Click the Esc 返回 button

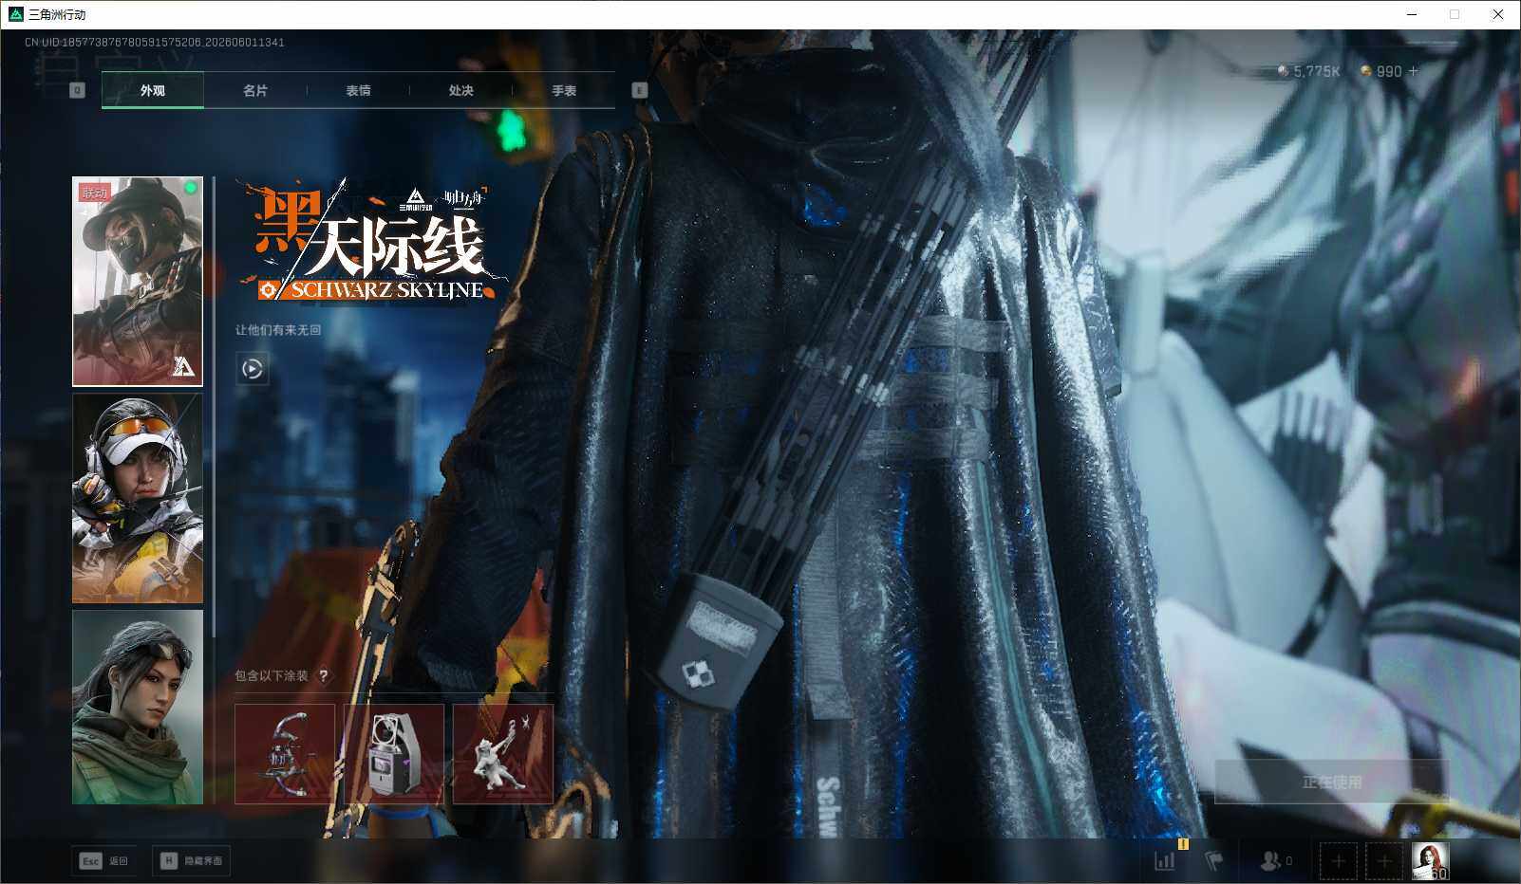click(x=103, y=860)
